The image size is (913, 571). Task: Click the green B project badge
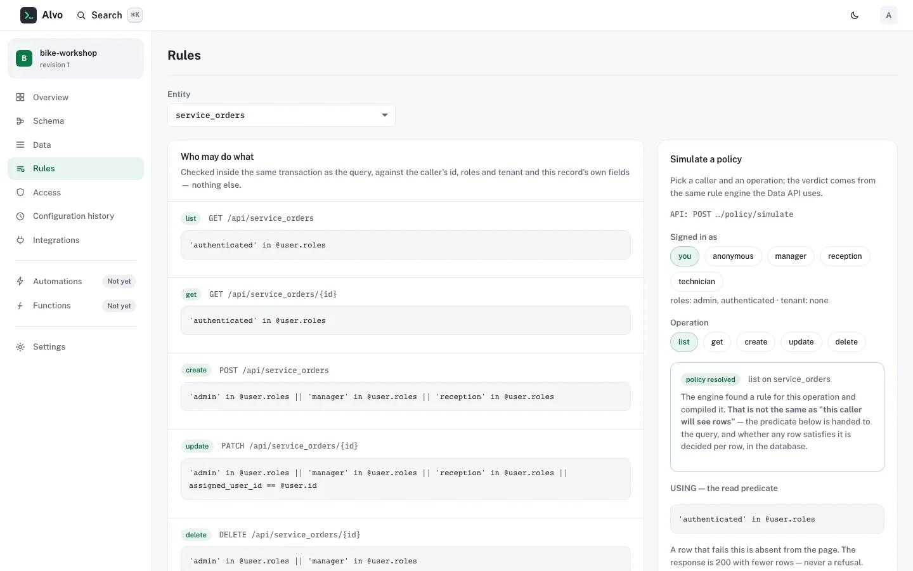point(24,58)
